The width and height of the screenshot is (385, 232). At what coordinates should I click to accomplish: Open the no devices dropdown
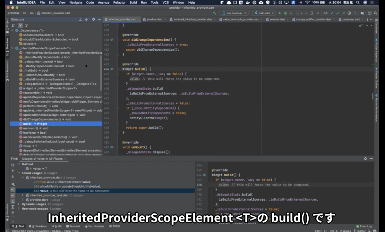[234, 13]
